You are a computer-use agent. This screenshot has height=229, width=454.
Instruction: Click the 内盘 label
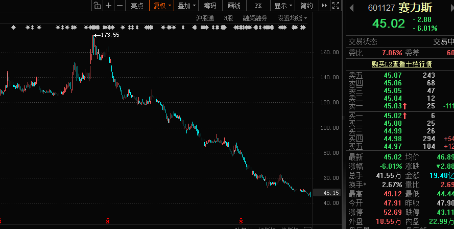pos(412,221)
